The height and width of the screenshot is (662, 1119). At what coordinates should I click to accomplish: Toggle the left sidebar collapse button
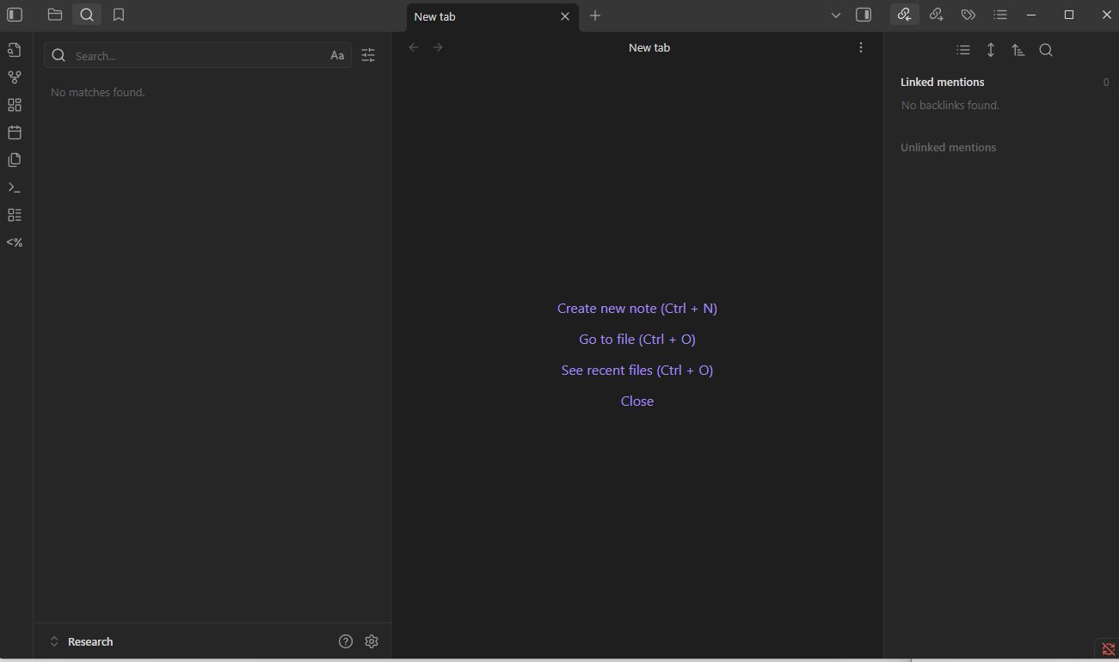pos(15,15)
